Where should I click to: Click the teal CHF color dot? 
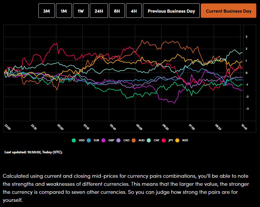(x=149, y=140)
